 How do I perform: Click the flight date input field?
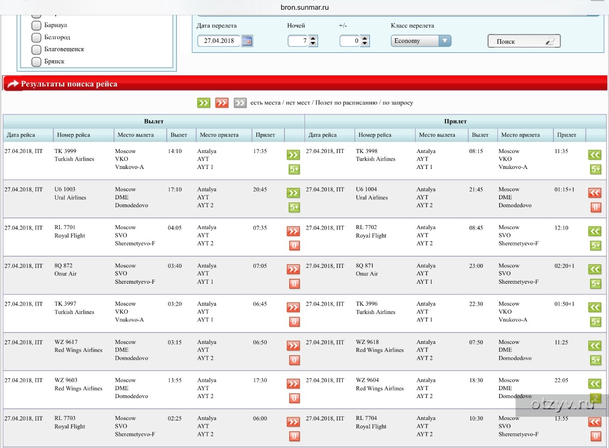coord(219,41)
